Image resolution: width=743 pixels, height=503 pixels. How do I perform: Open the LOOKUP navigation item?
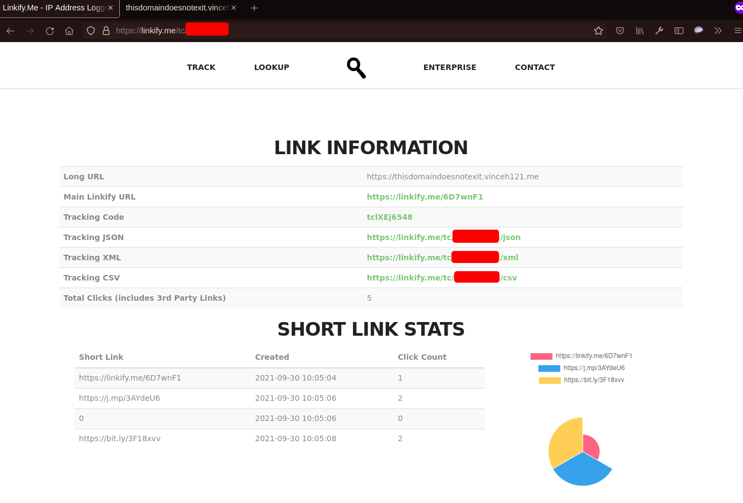point(271,67)
